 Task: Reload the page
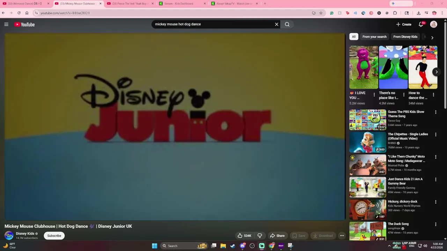click(19, 13)
